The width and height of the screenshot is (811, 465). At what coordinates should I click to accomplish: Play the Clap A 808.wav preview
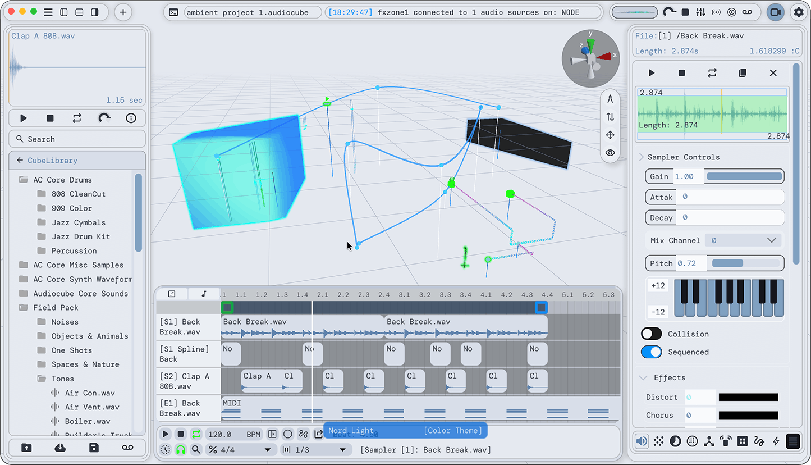point(23,118)
